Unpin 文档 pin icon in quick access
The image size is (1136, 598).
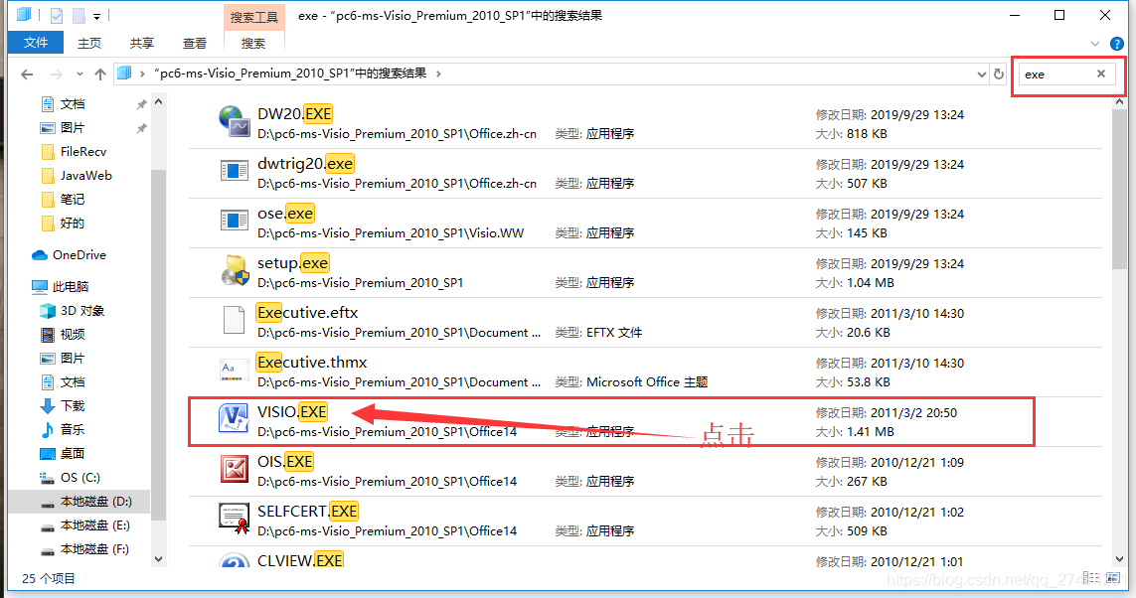click(141, 104)
